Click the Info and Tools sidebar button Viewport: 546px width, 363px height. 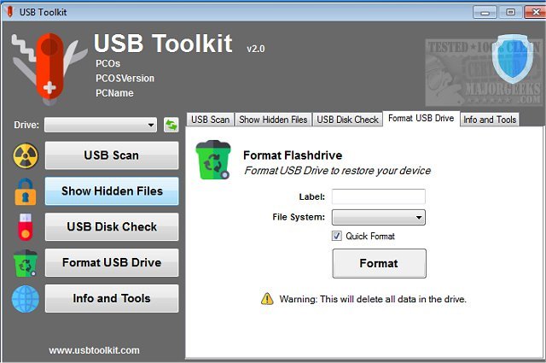[112, 299]
